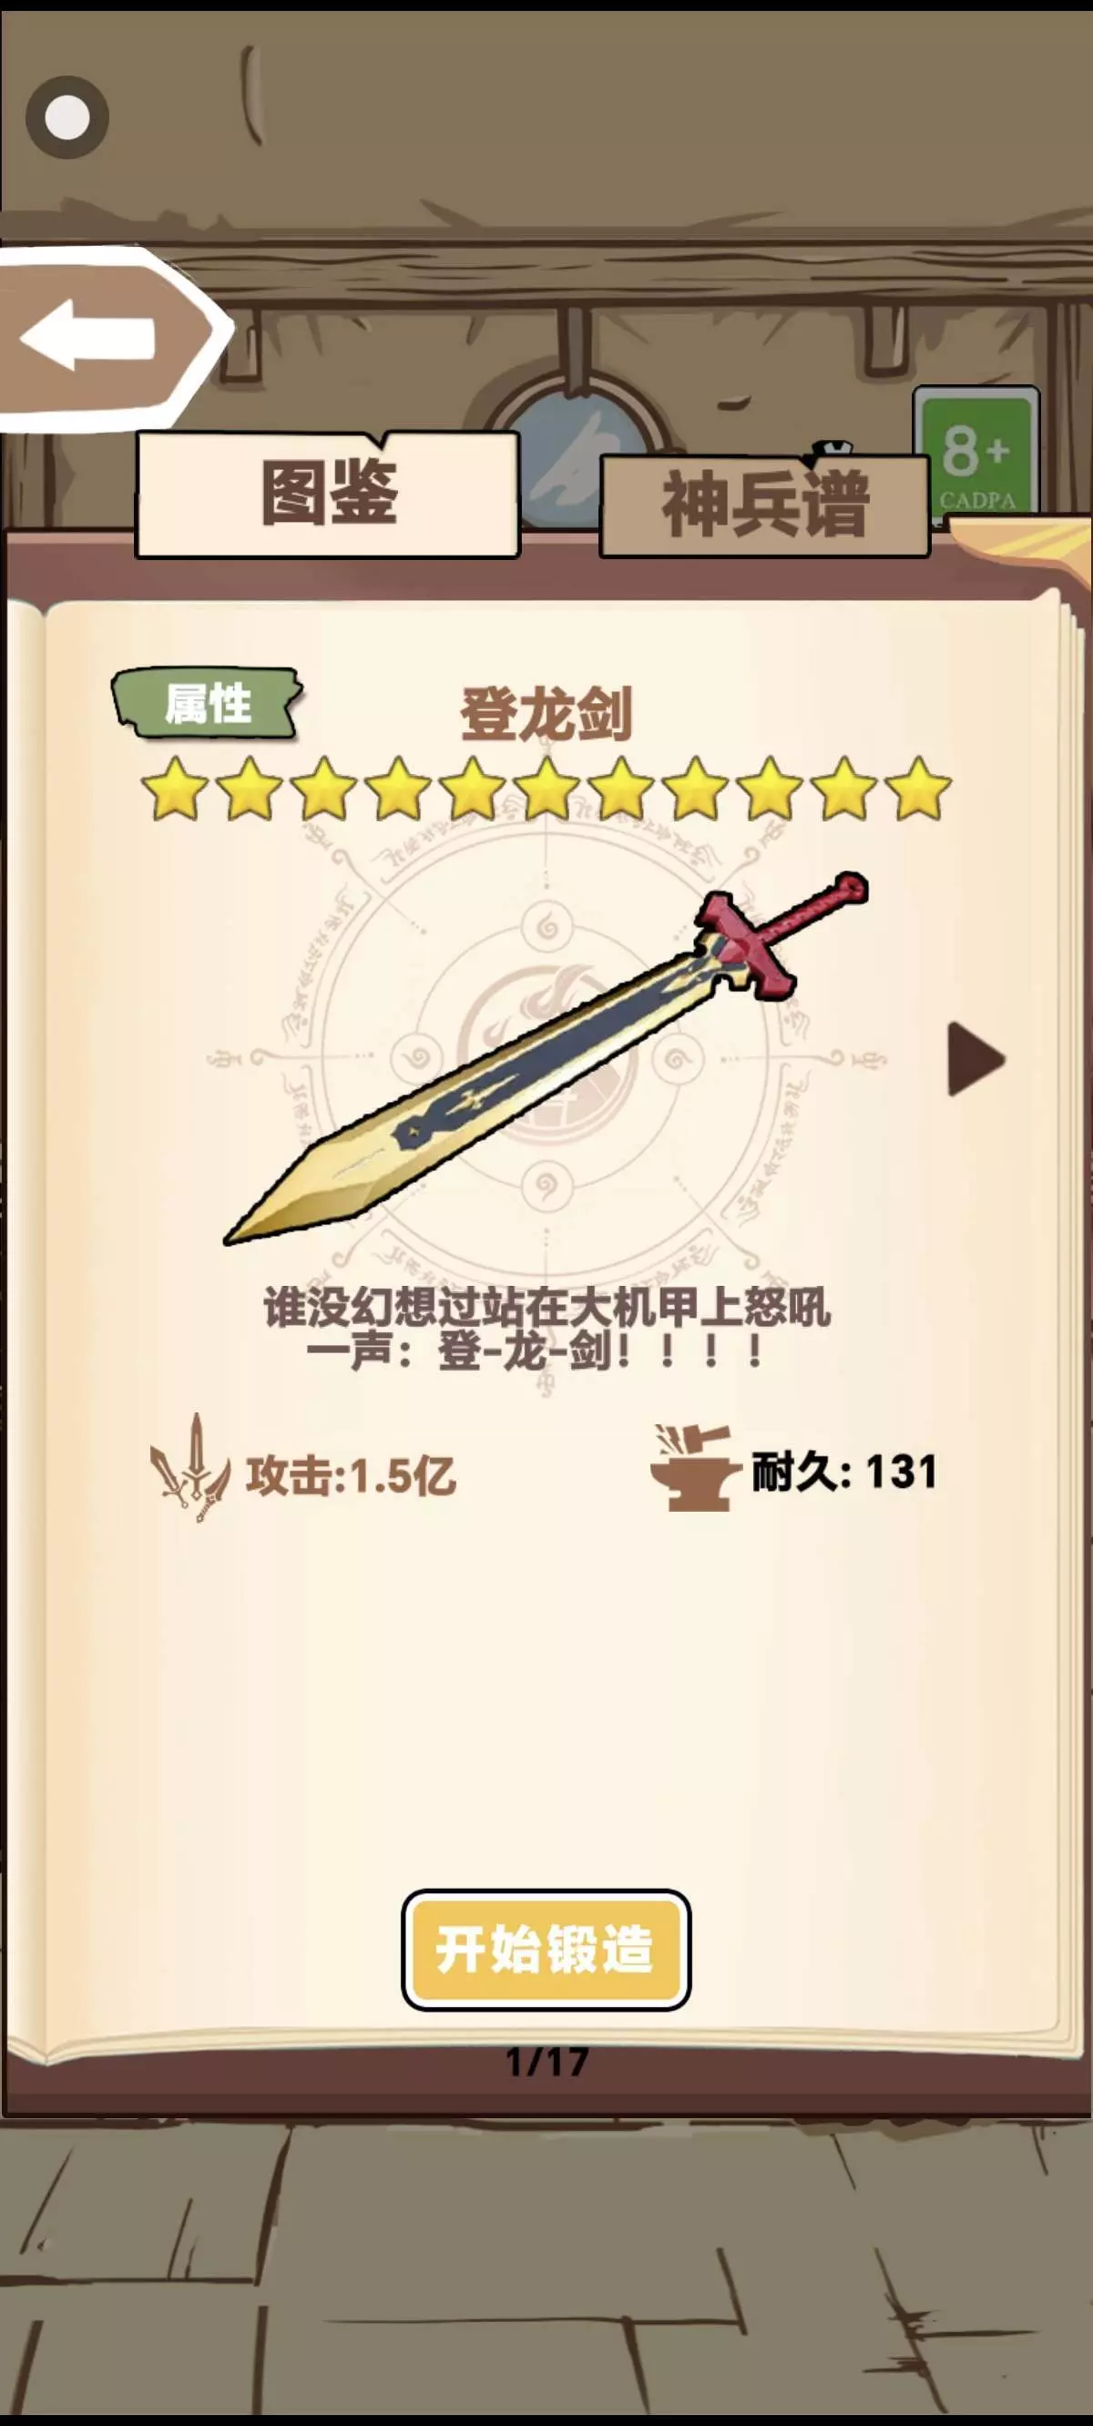
Task: Tap the weapon description text
Action: point(546,1330)
